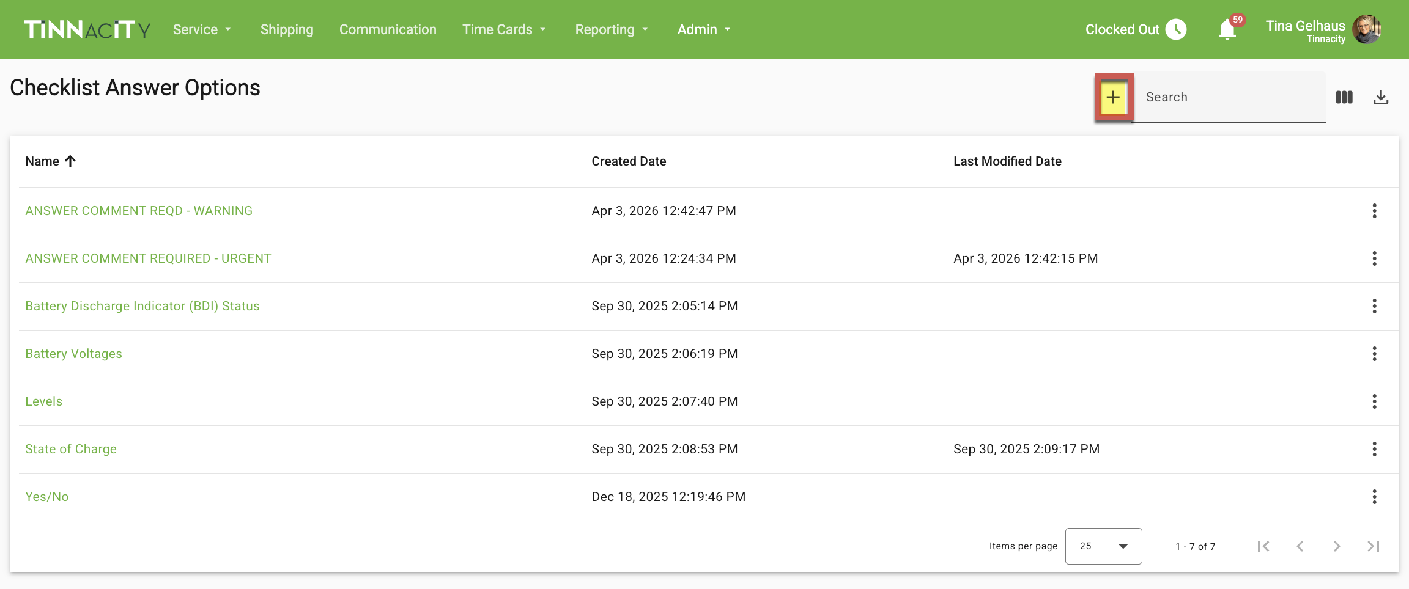The height and width of the screenshot is (589, 1409).
Task: Open the Shipping page
Action: click(287, 29)
